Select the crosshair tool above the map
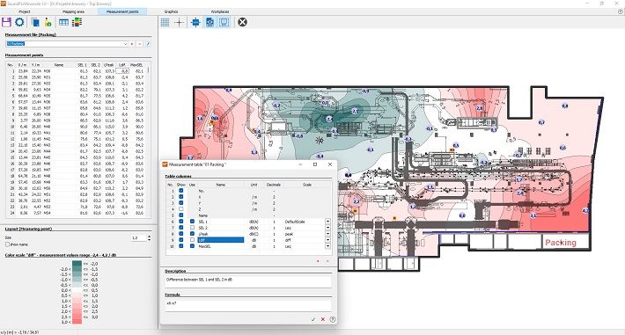Image resolution: width=625 pixels, height=335 pixels. 179,22
